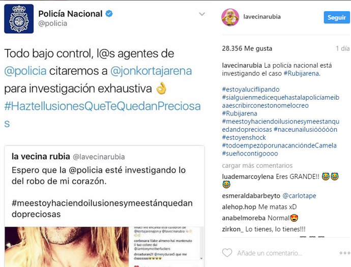The width and height of the screenshot is (351, 267).
Task: Click the scrollbar down arrow in embedded comments
Action: [x=201, y=258]
